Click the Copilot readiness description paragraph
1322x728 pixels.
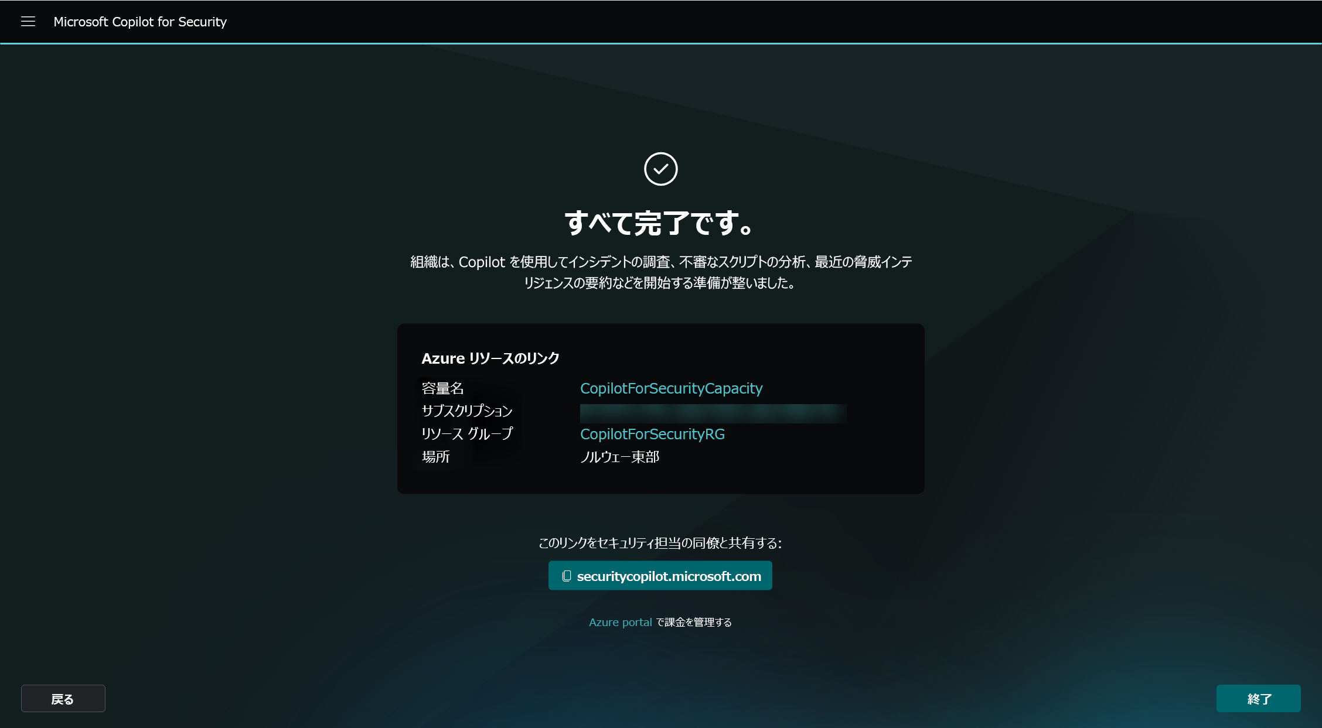click(x=660, y=272)
